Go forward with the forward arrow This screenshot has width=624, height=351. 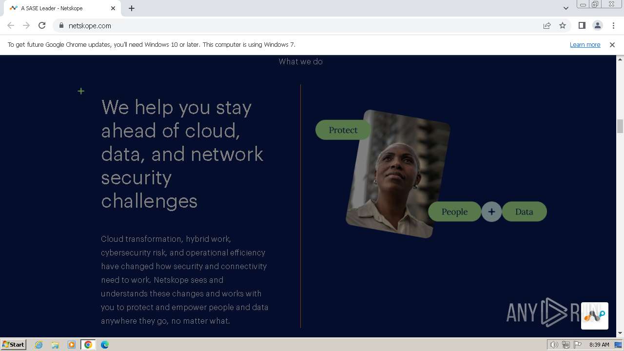pyautogui.click(x=26, y=25)
